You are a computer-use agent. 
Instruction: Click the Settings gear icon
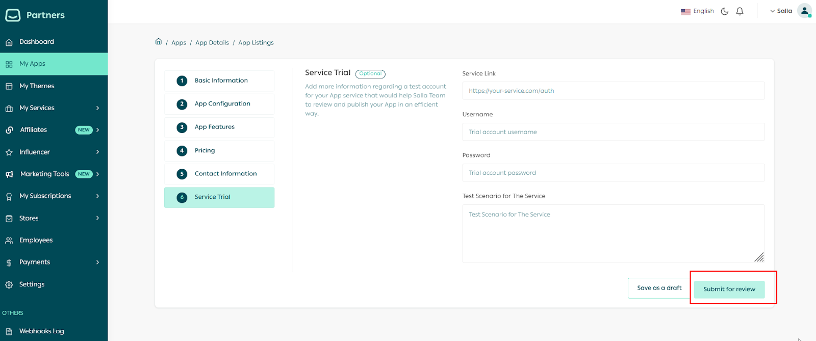pos(9,284)
